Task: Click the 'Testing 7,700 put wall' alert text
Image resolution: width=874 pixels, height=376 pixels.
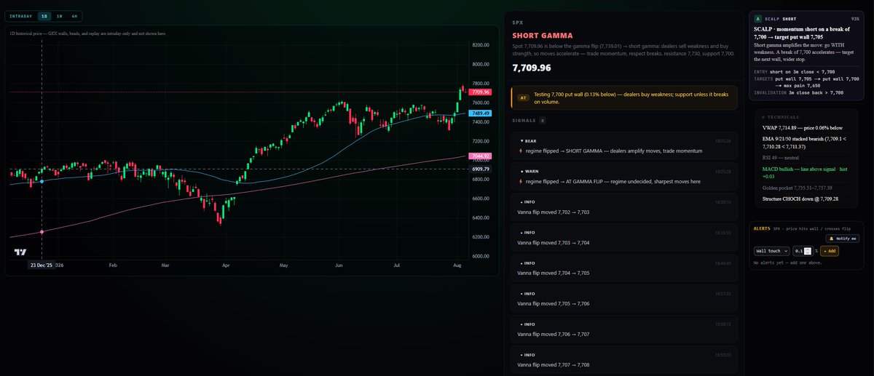Action: pyautogui.click(x=631, y=97)
